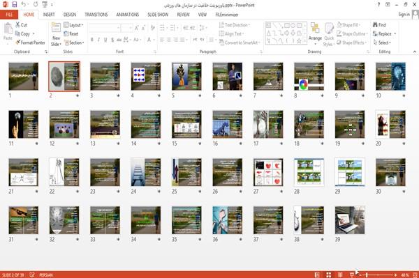Open Ribbon Display Options
419x278 pixels.
pos(388,5)
